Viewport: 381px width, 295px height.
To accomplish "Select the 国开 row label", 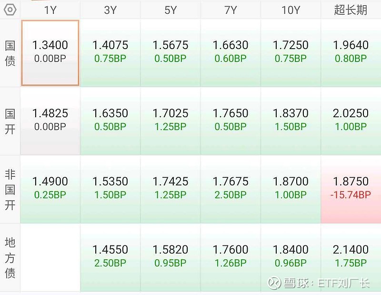I will [10, 121].
